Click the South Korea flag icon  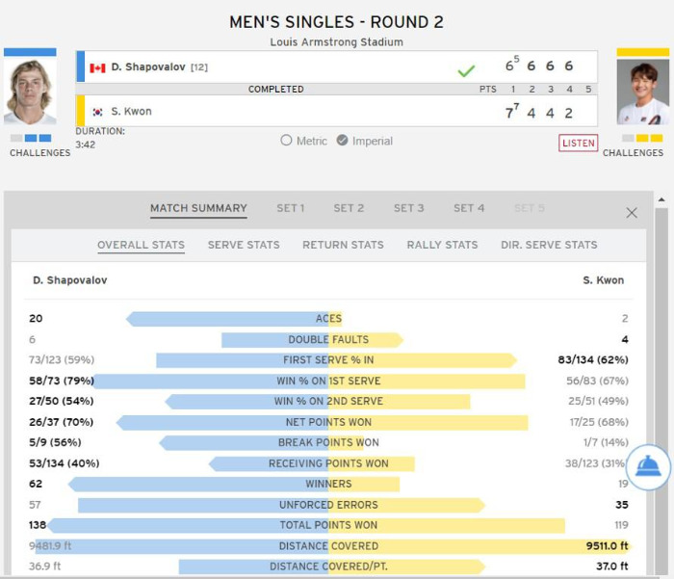[97, 112]
